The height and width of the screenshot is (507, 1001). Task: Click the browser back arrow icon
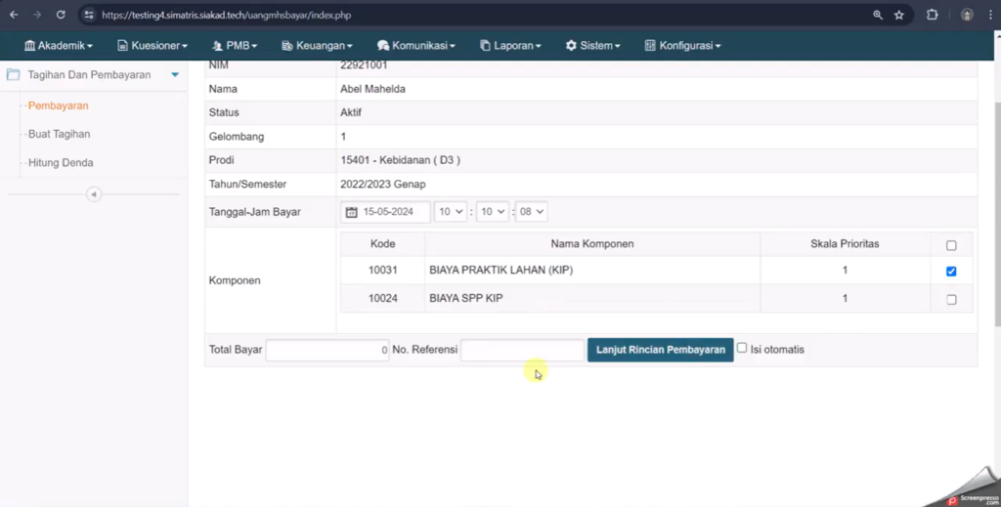click(14, 15)
